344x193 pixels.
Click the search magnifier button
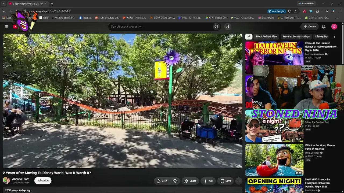(216, 27)
